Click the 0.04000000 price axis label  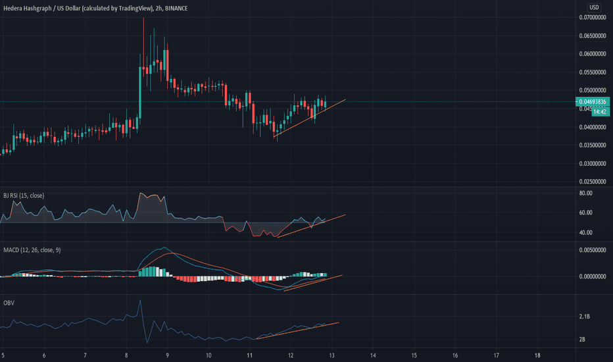pyautogui.click(x=592, y=127)
